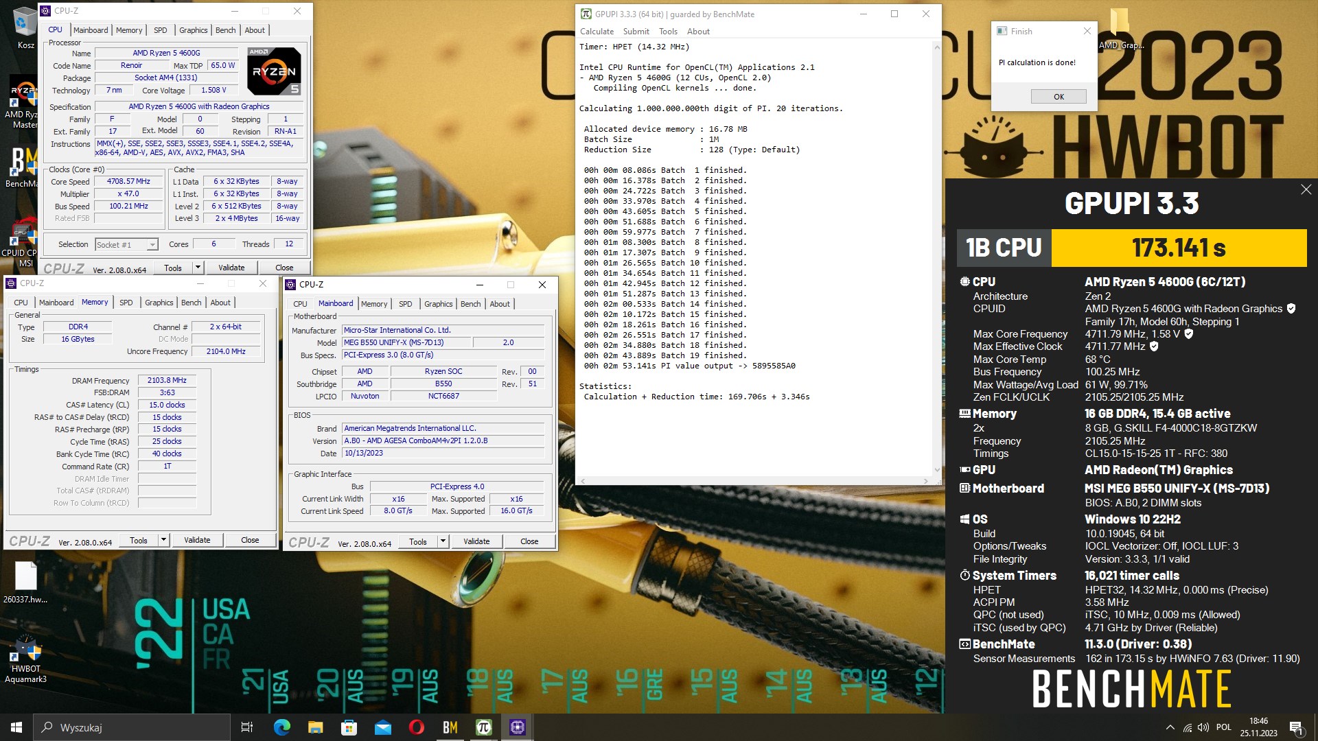Open volume control tray icon
The image size is (1318, 741).
(x=1203, y=727)
